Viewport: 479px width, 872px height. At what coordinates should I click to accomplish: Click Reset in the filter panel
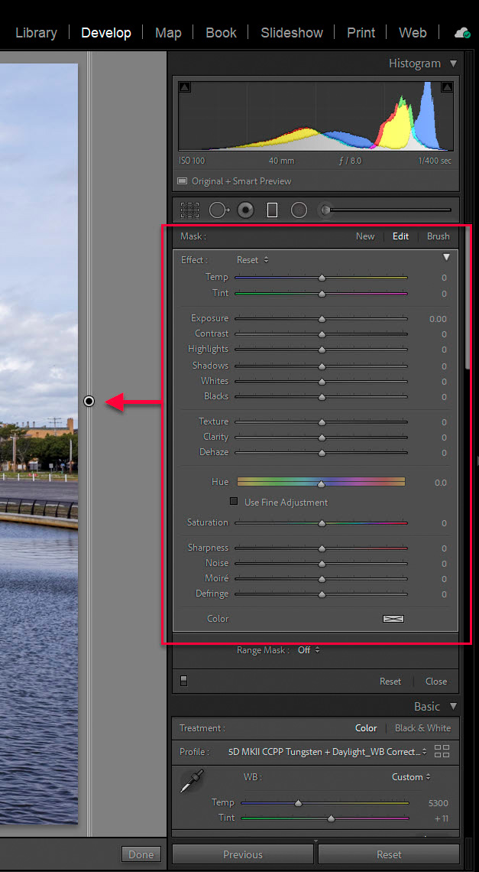(x=390, y=682)
